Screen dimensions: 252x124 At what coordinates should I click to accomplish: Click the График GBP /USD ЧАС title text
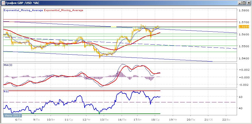[x=22, y=3]
